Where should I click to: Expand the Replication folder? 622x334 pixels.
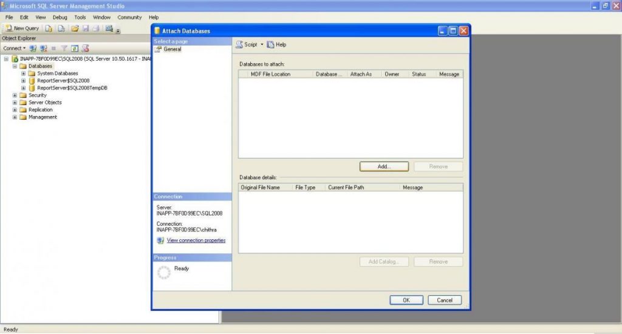(15, 110)
